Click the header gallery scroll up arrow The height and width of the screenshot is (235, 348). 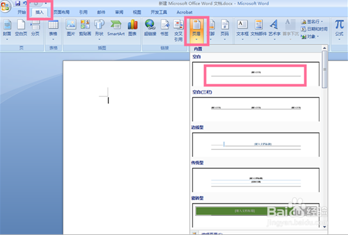[324, 48]
